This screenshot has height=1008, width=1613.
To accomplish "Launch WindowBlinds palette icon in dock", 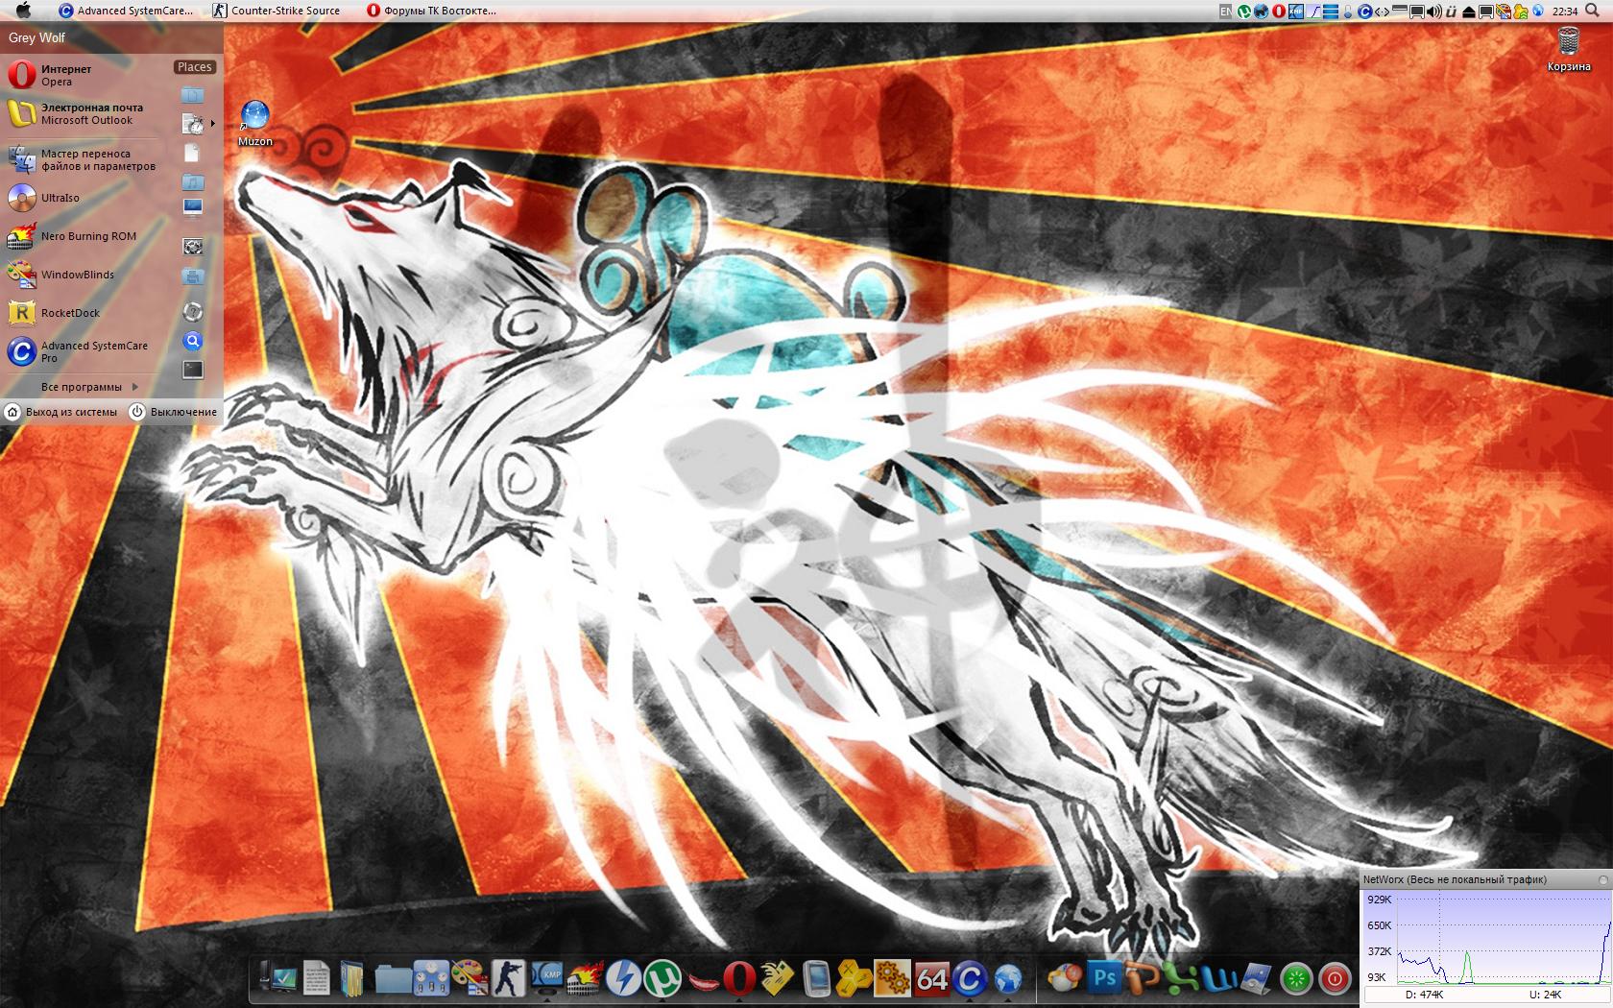I will tap(469, 978).
